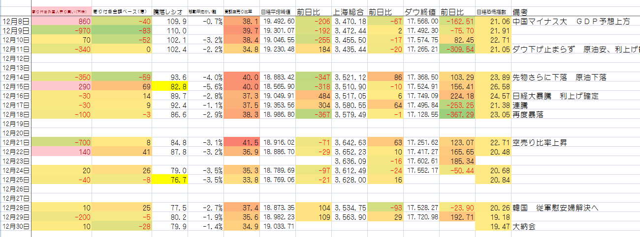Click the red 41.5 short-selling ratio cell
640x237 pixels.
pos(241,142)
